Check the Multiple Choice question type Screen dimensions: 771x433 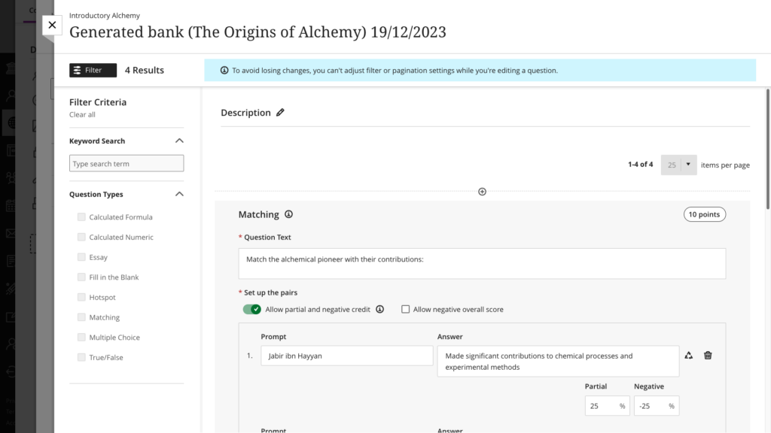[x=81, y=338]
